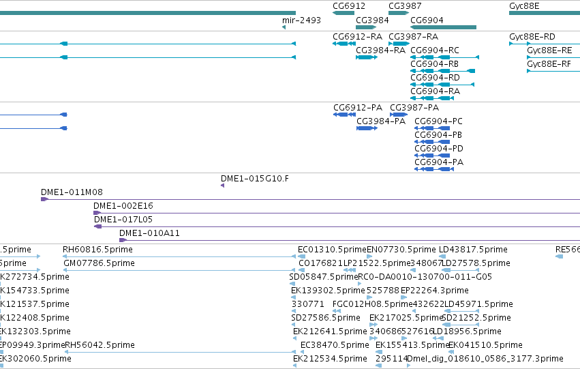Open the CG3984 gene feature

pos(366,27)
